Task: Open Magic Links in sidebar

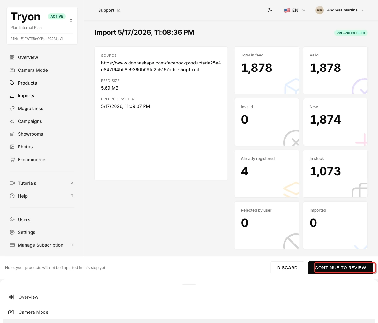Action: pos(30,109)
